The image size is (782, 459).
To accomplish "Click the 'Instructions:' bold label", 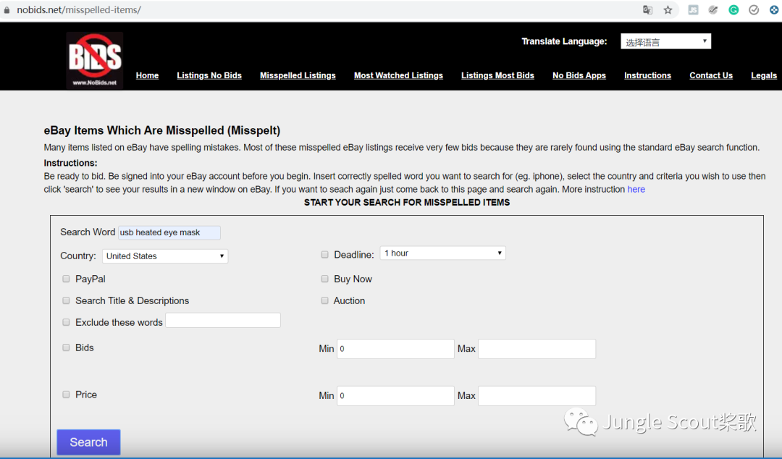I will 70,163.
